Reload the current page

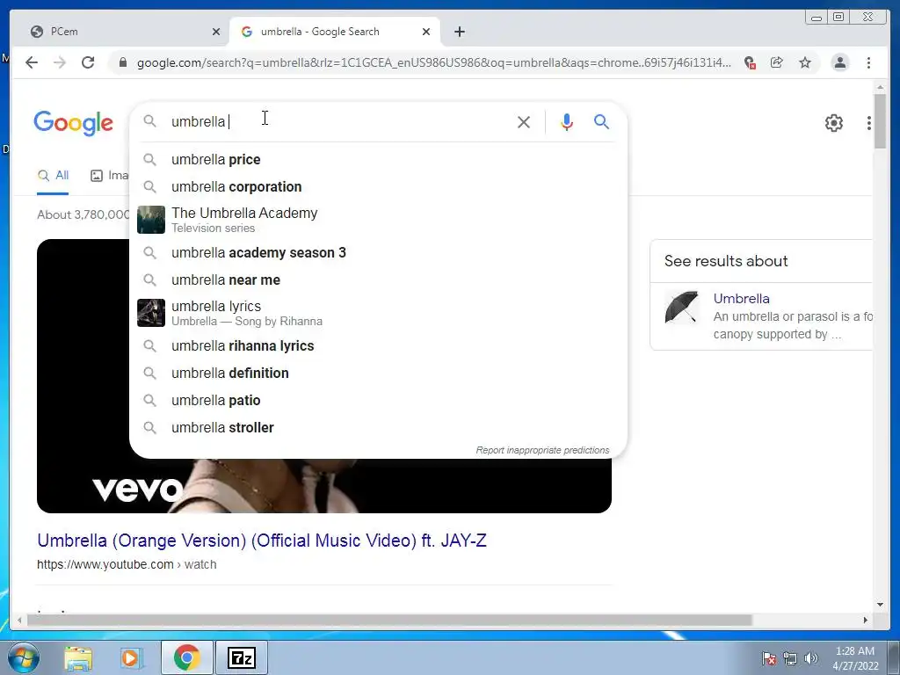[88, 62]
